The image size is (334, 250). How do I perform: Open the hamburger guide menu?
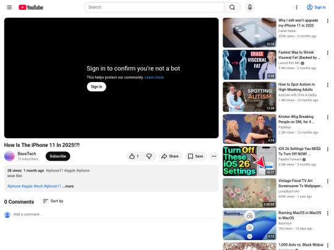coord(9,7)
